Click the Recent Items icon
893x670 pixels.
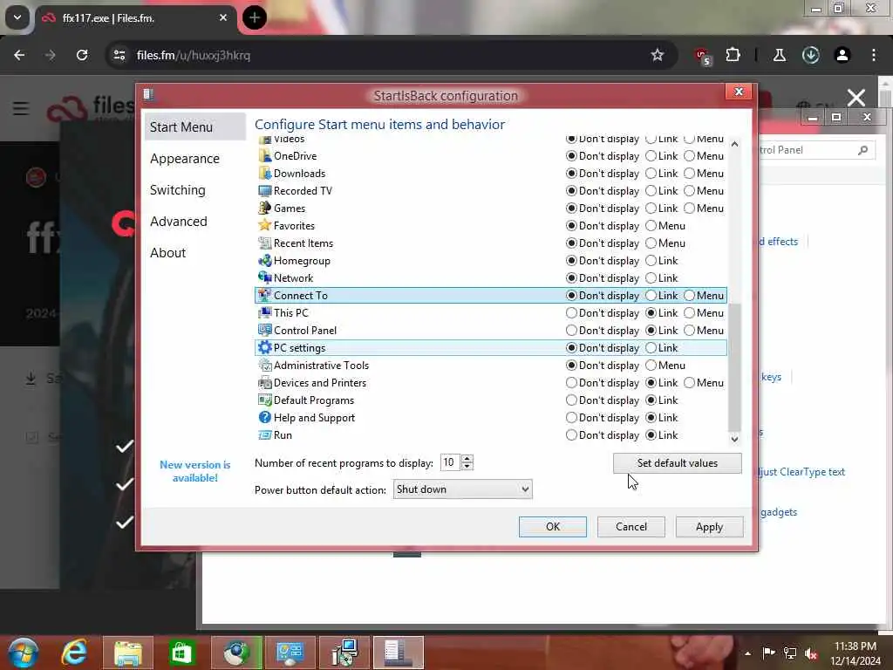coord(264,243)
